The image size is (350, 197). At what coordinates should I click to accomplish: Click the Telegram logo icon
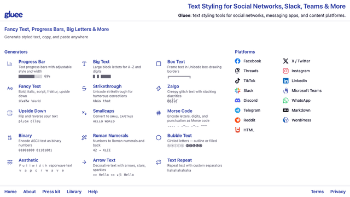(237, 110)
